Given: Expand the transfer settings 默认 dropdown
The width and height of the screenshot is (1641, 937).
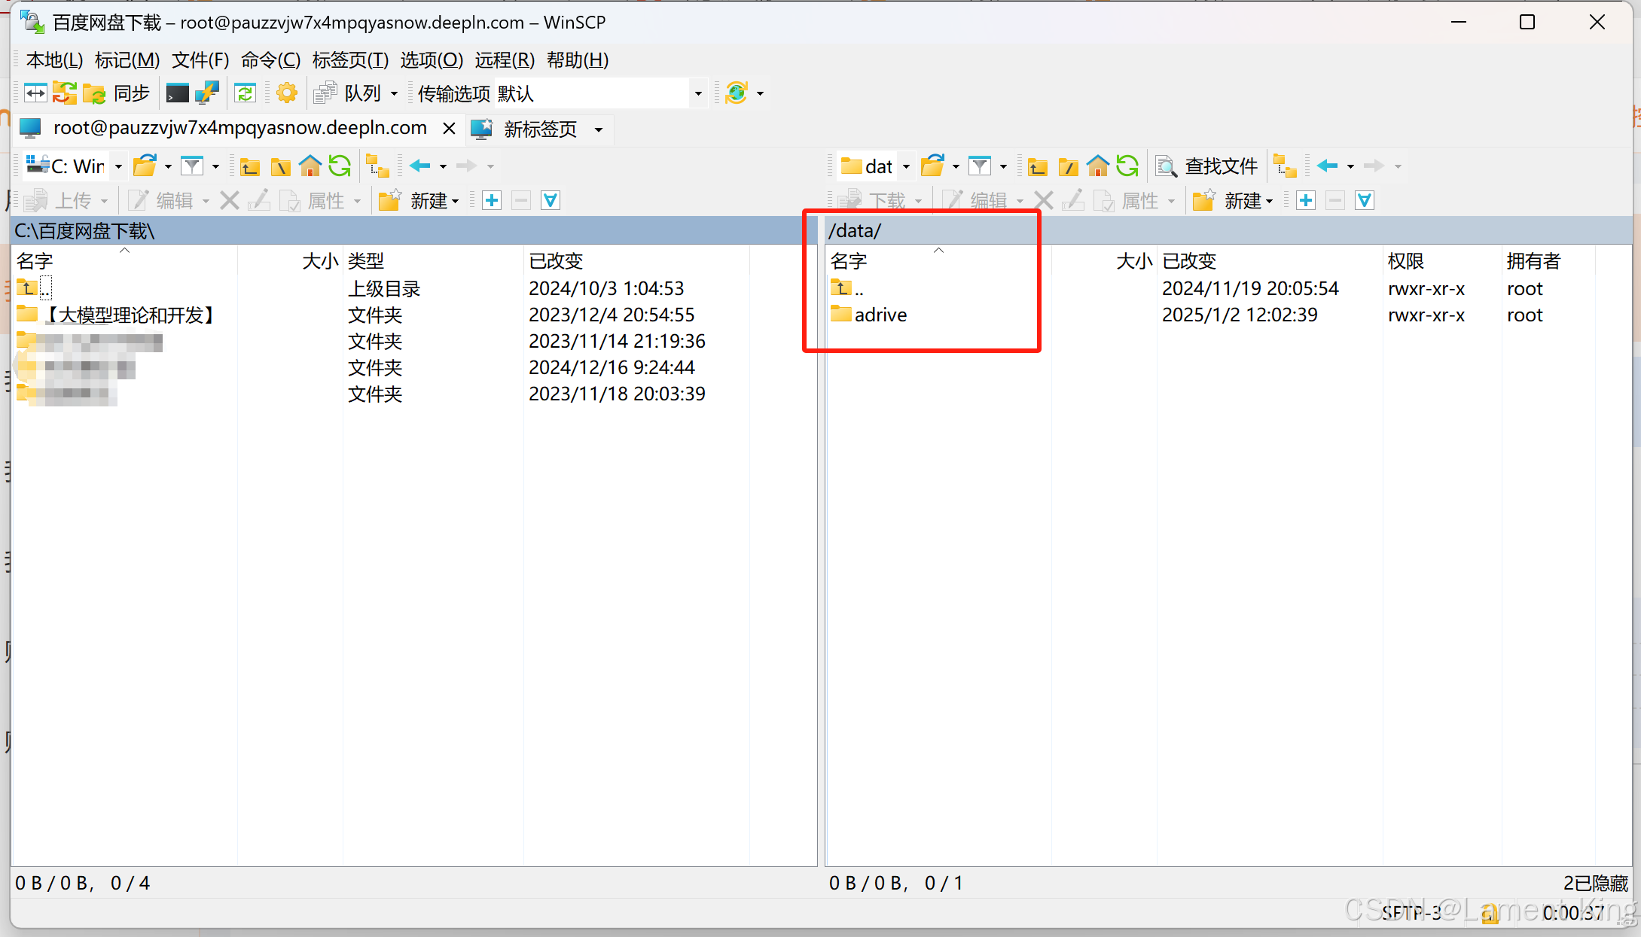Looking at the screenshot, I should click(697, 93).
